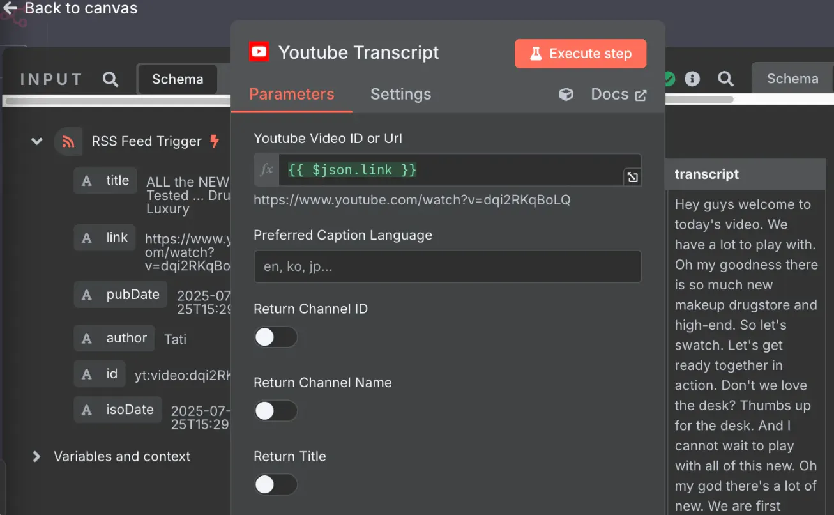This screenshot has height=515, width=834.
Task: Toggle the Return Title switch
Action: [x=276, y=484]
